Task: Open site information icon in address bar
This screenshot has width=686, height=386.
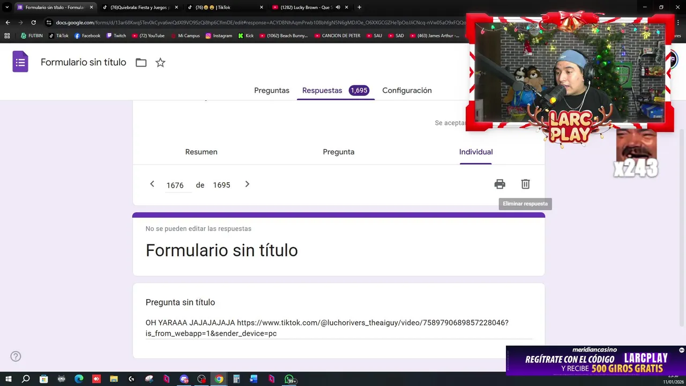Action: (49, 23)
